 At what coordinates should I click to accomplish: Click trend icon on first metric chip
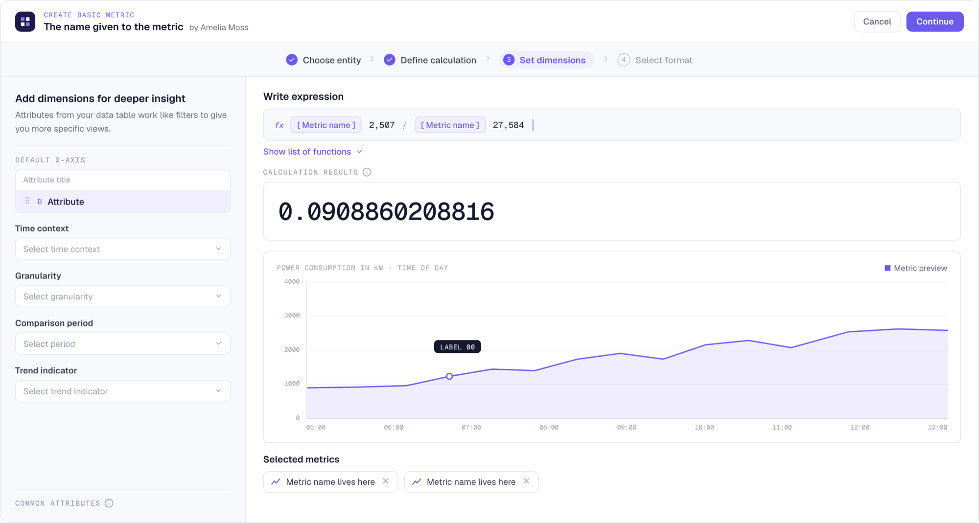276,482
